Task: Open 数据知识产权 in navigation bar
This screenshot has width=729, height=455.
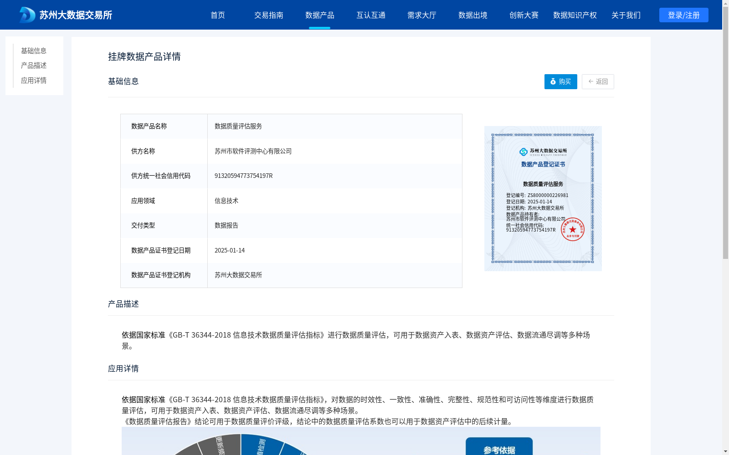Action: coord(575,15)
